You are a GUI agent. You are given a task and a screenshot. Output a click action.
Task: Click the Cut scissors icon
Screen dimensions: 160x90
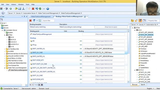23,9
